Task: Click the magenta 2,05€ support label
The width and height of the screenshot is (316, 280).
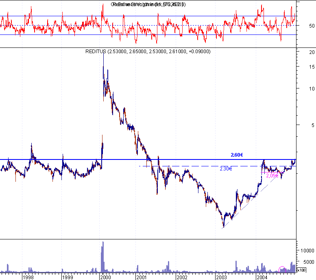Action: coord(272,176)
